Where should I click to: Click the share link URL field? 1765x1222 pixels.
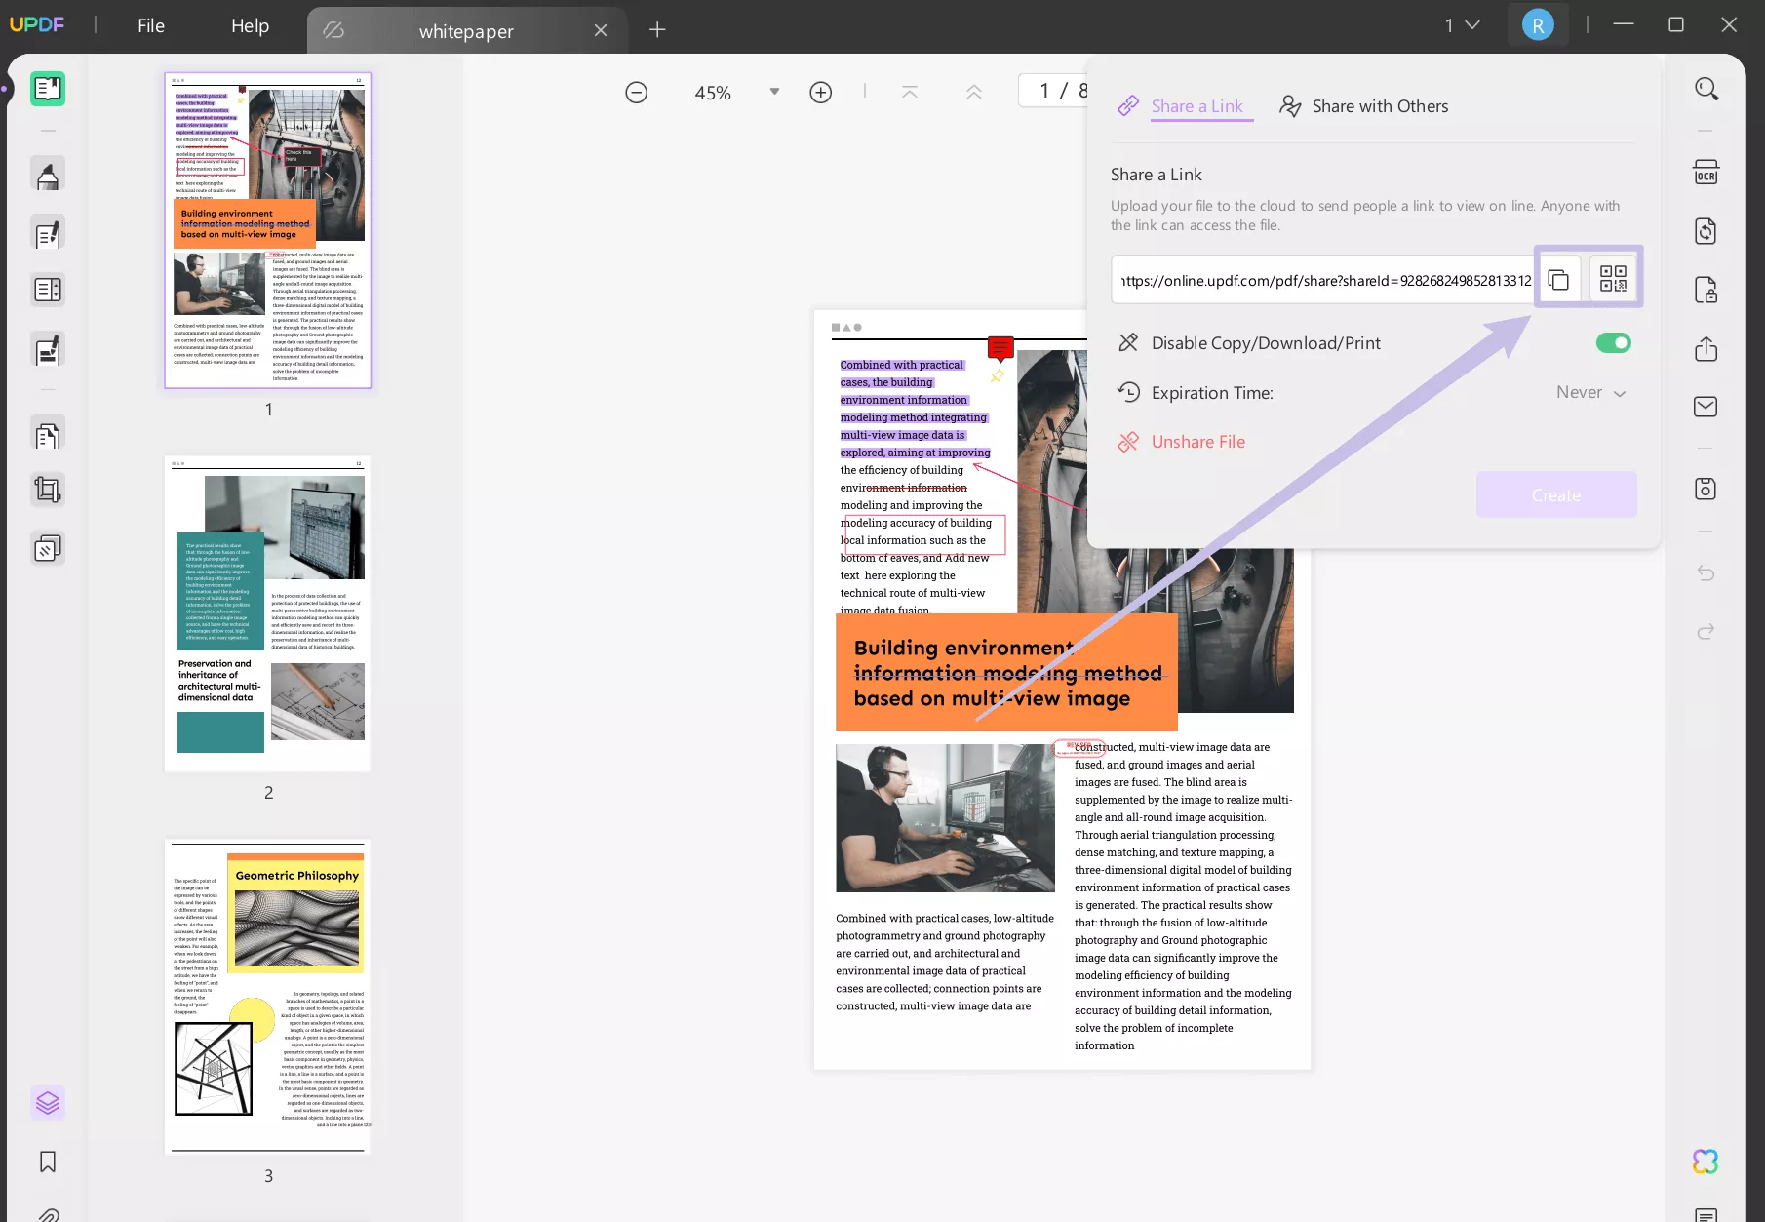pyautogui.click(x=1323, y=281)
